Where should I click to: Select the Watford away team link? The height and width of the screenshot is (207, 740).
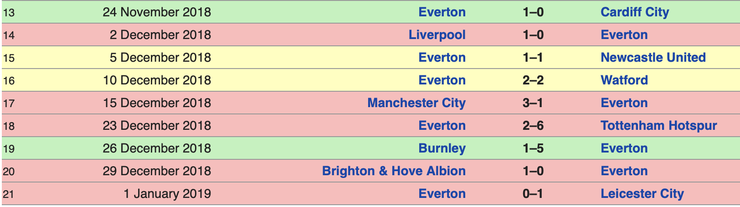(624, 80)
